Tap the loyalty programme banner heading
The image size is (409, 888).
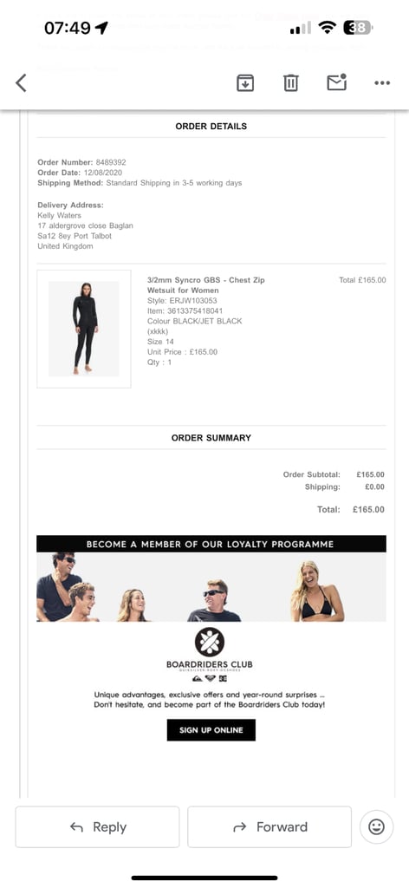pyautogui.click(x=211, y=544)
